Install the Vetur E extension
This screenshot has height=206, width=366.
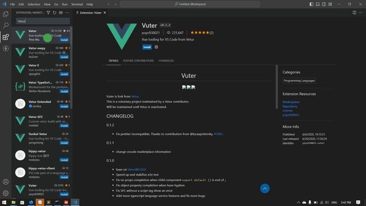pyautogui.click(x=64, y=74)
